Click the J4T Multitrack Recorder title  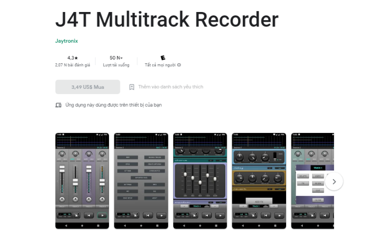pos(167,19)
